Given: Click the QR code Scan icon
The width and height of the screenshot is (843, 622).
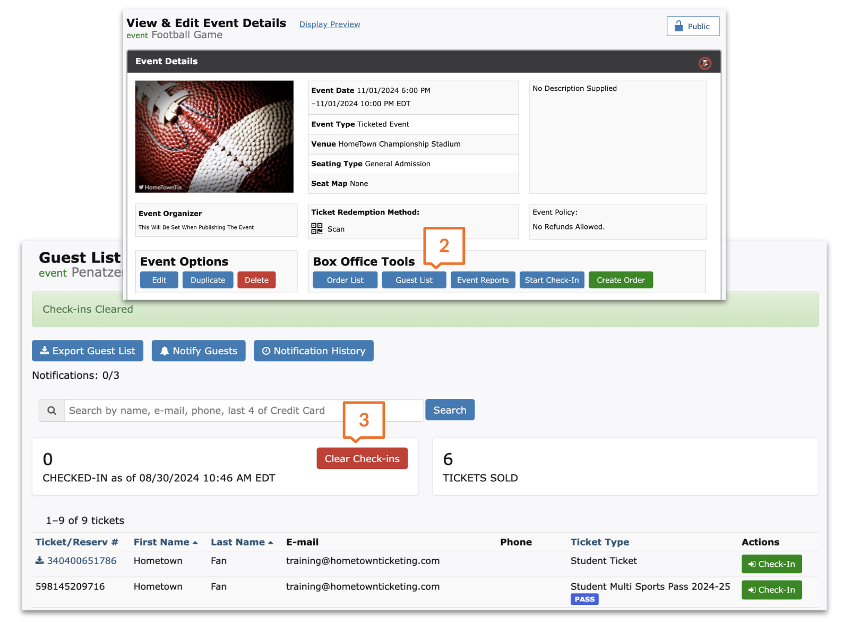Looking at the screenshot, I should 317,229.
